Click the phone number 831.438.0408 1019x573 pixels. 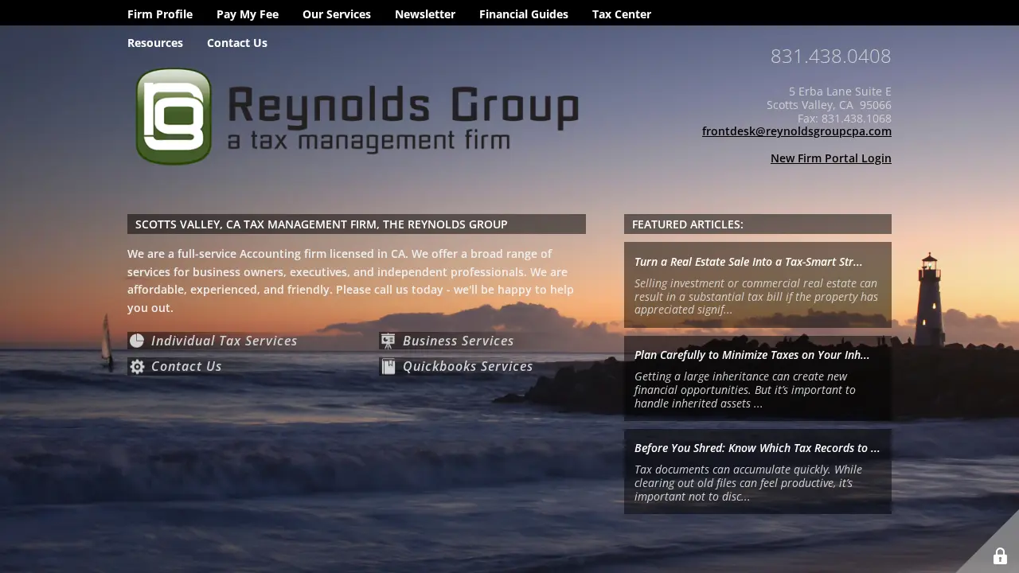(x=831, y=57)
